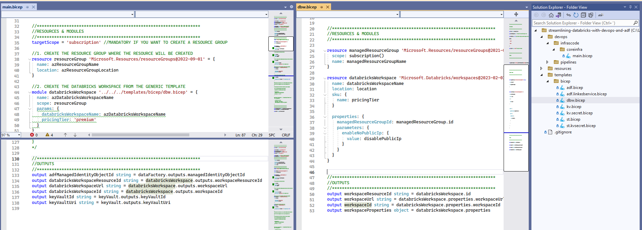Select the dbw.bicep editor tab
Screen dimensions: 642x230
click(307, 7)
